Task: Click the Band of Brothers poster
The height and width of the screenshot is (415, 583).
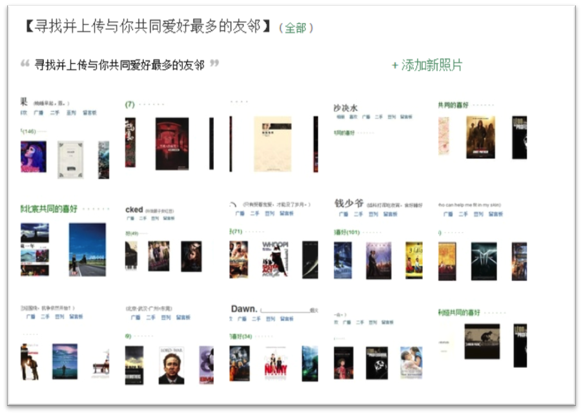Action: 134,365
